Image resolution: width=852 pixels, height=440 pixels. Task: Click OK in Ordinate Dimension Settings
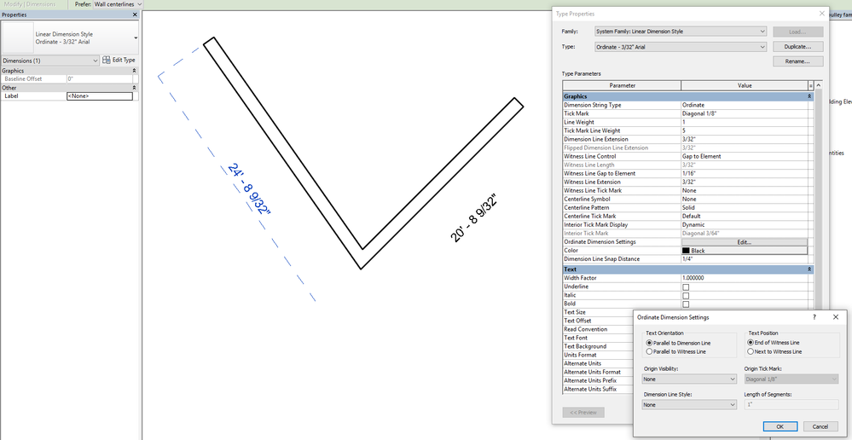(x=780, y=426)
